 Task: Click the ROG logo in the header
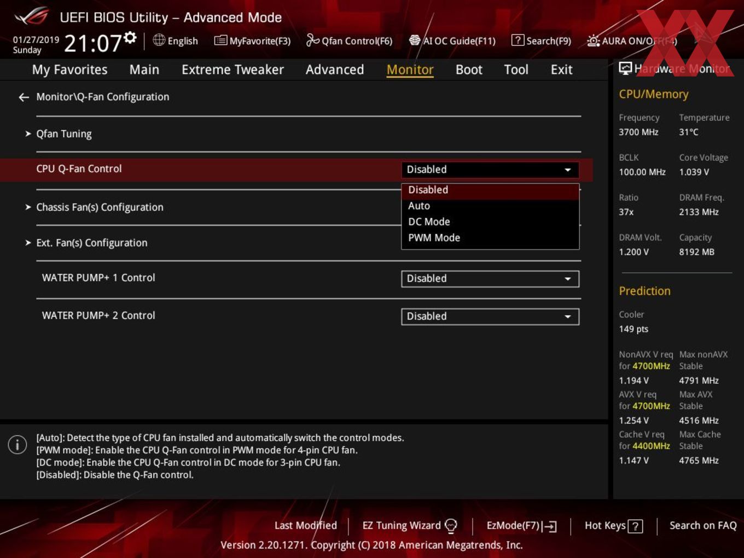32,16
